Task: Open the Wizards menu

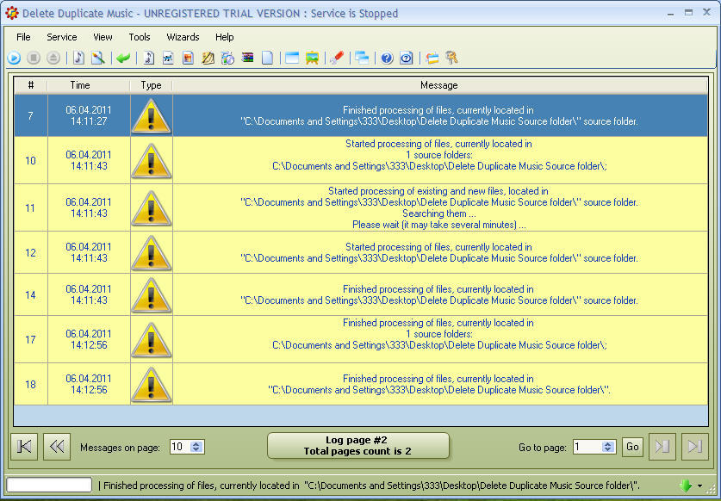Action: (x=183, y=37)
